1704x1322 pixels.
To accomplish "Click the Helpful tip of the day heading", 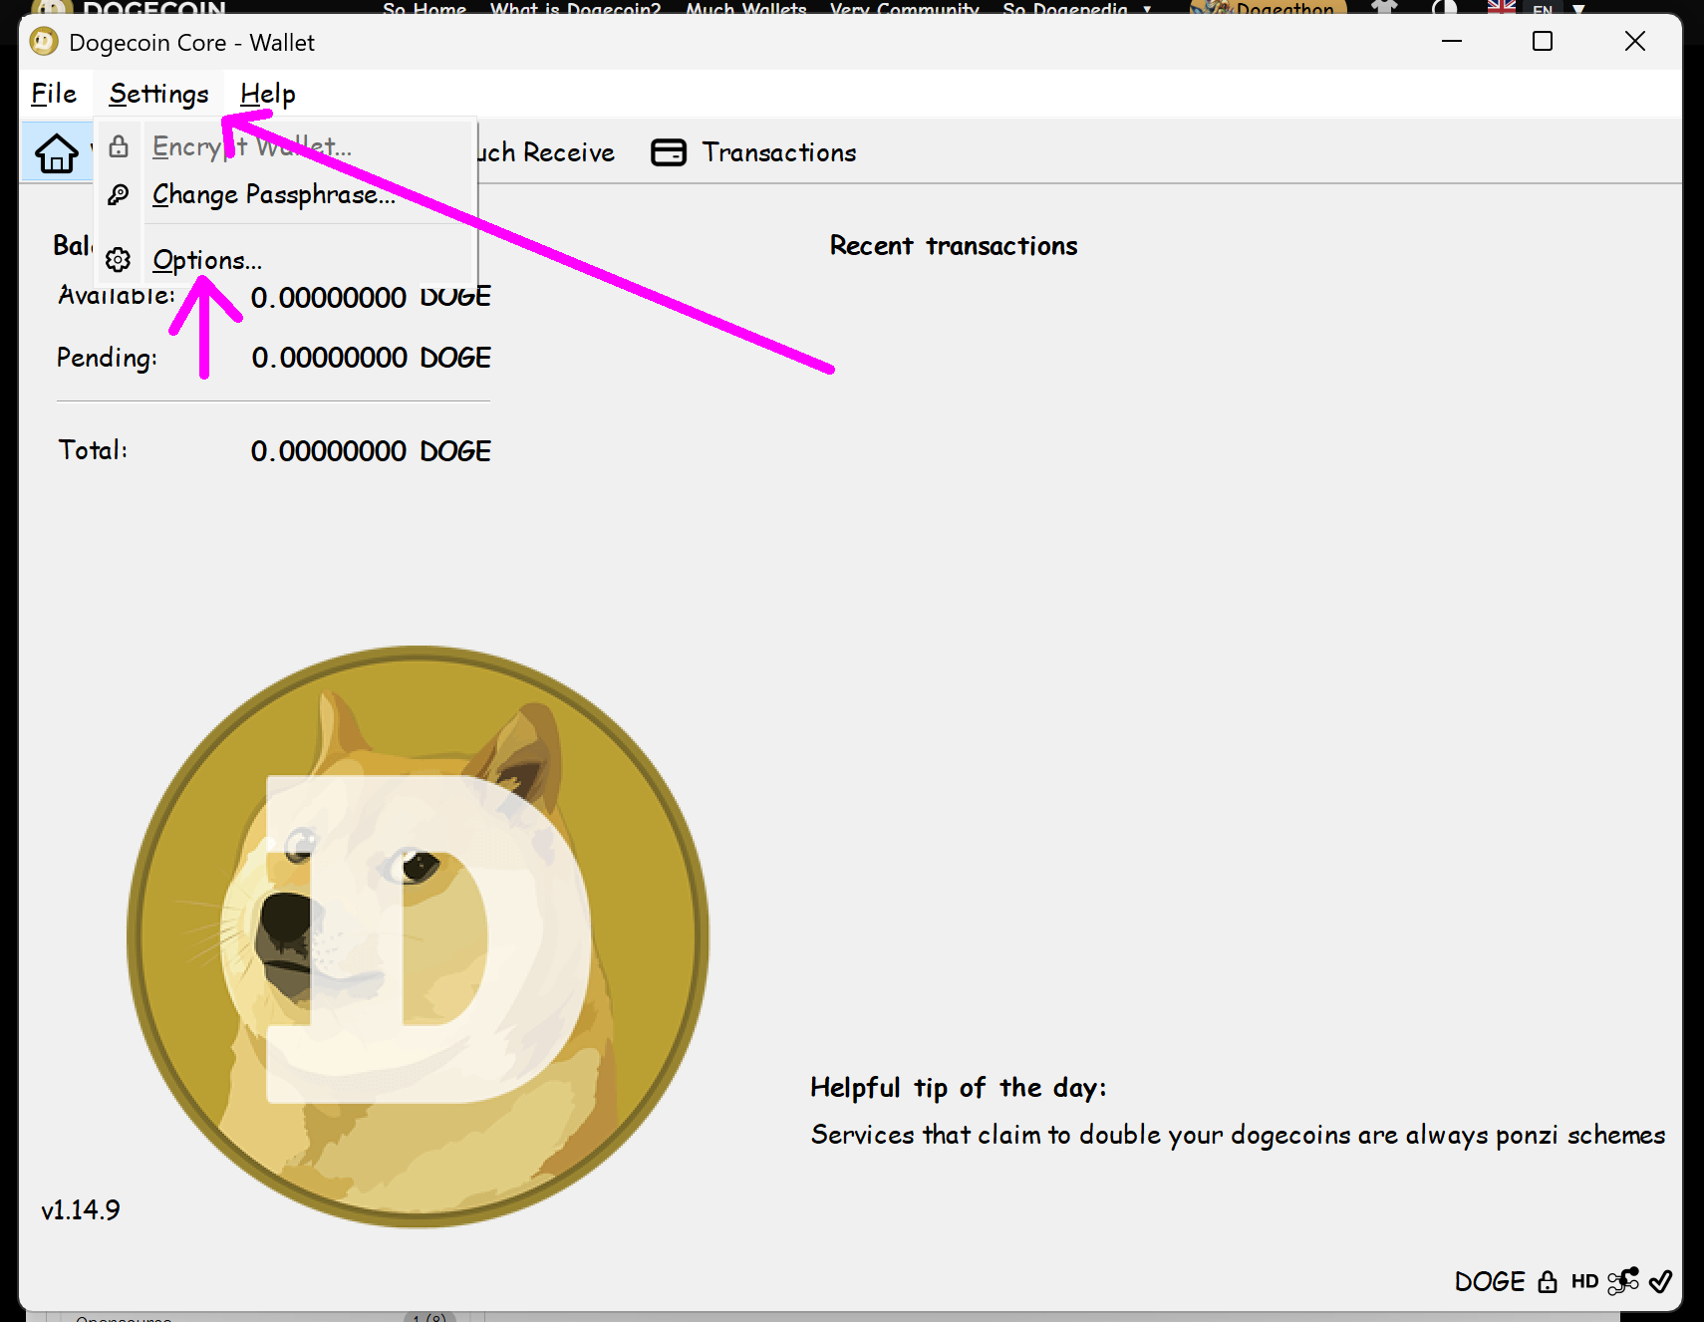I will tap(959, 1088).
